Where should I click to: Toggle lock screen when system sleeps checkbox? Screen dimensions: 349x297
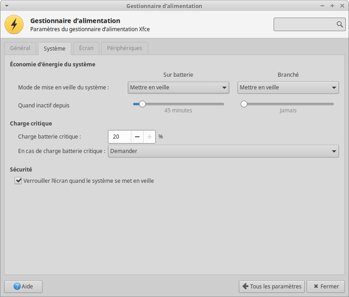[19, 181]
